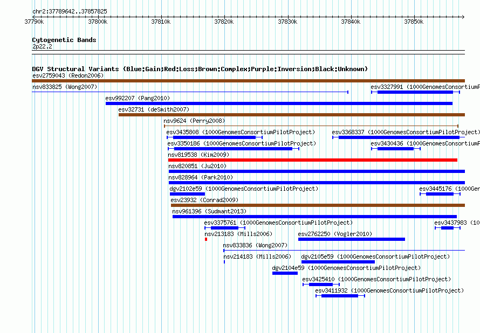
Task: Select the esv3411932 variant label
Action: click(389, 290)
